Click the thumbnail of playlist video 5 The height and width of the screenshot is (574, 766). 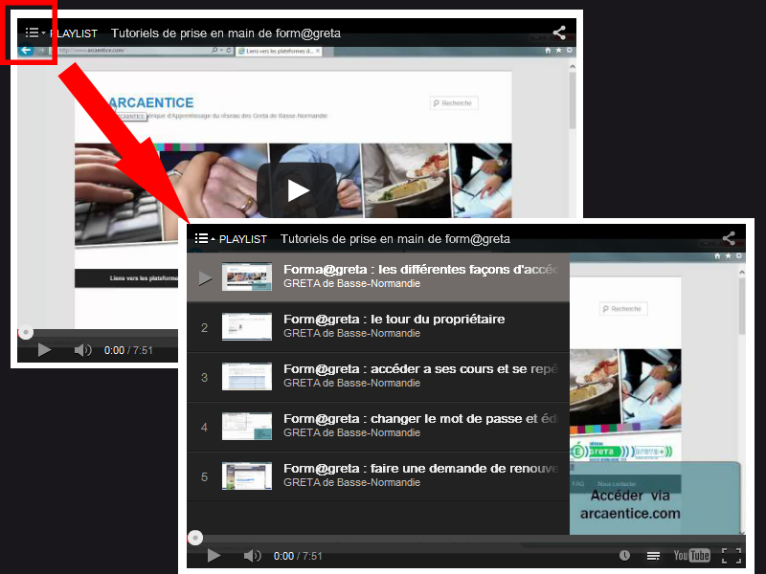247,475
